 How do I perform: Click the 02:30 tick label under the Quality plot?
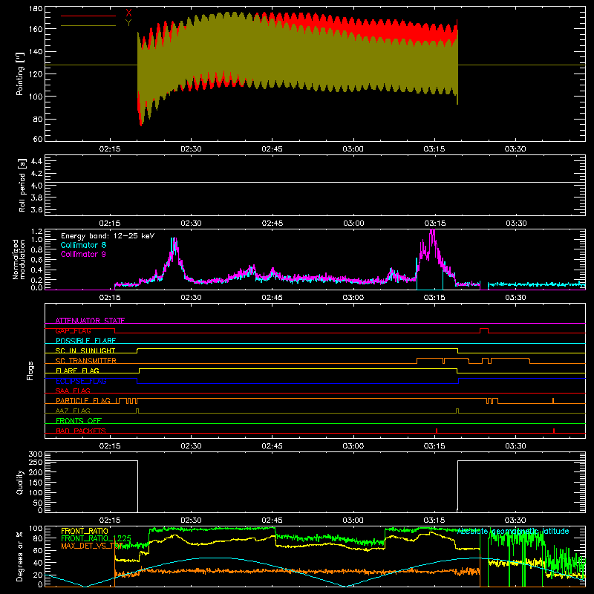click(x=191, y=520)
